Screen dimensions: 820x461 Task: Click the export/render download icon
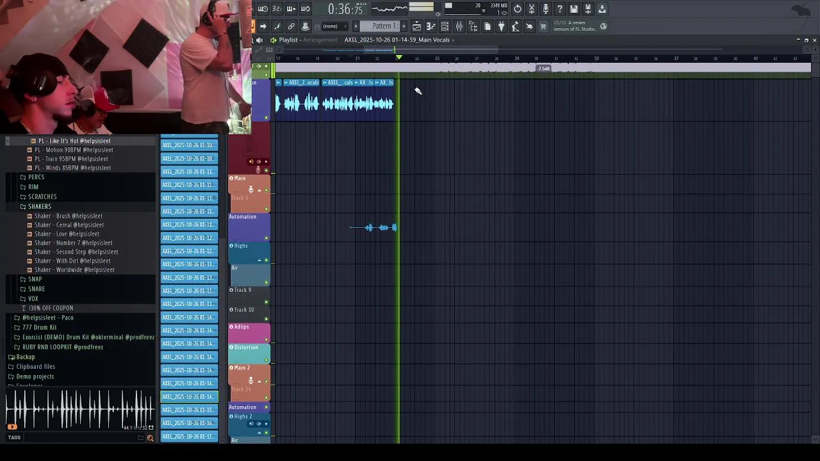[602, 9]
